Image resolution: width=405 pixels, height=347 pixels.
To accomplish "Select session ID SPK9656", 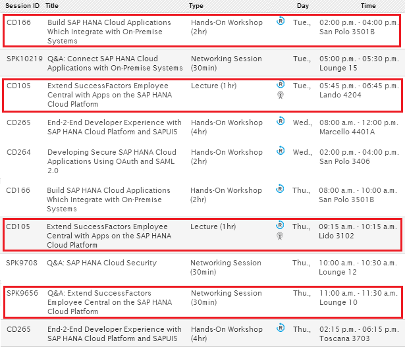I will pyautogui.click(x=22, y=293).
